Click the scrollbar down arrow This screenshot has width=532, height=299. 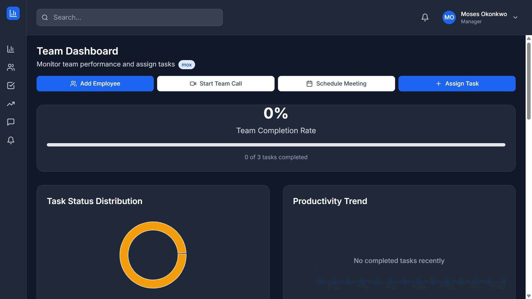coord(529,295)
